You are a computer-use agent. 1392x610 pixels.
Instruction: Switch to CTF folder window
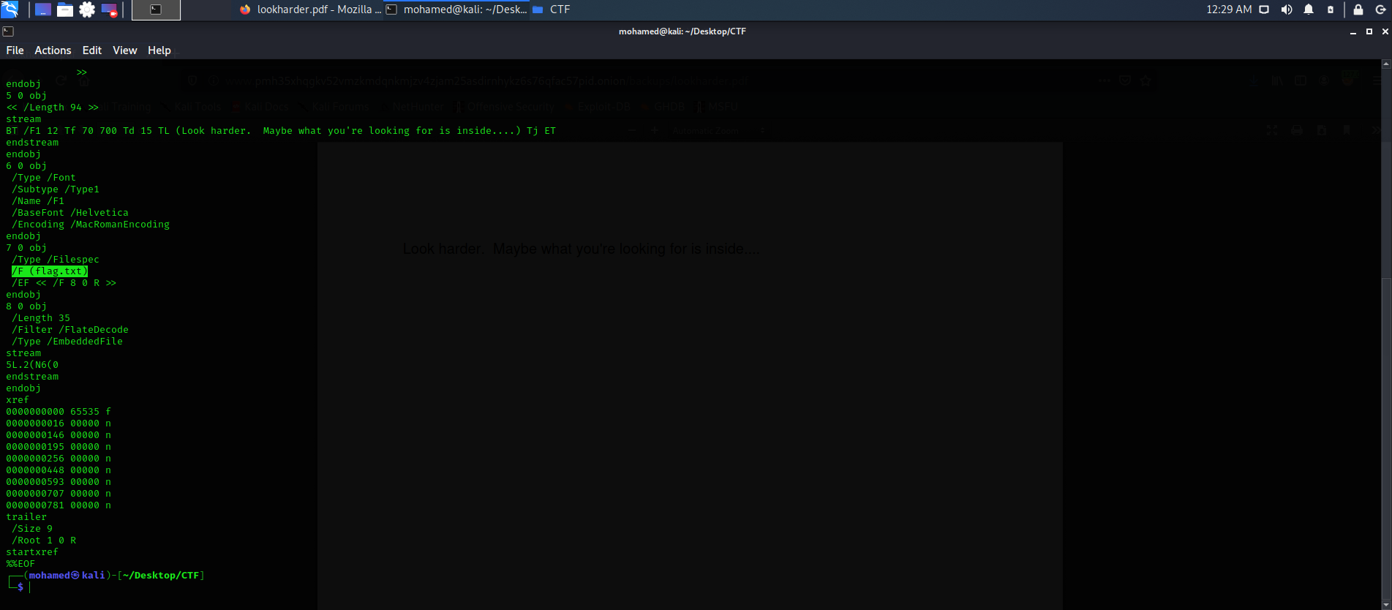click(x=552, y=10)
